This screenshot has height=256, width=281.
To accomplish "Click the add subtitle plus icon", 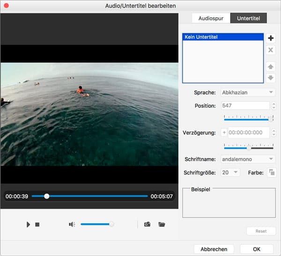I will (271, 38).
